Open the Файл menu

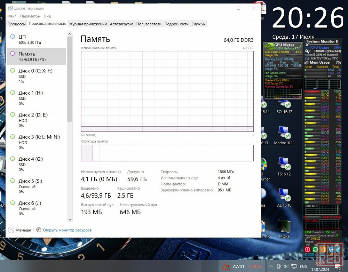point(12,16)
